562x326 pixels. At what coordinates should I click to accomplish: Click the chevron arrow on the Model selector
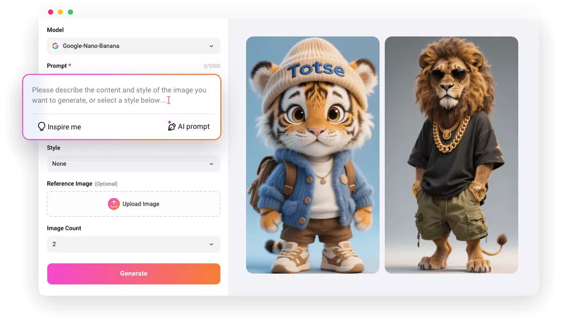(x=211, y=46)
